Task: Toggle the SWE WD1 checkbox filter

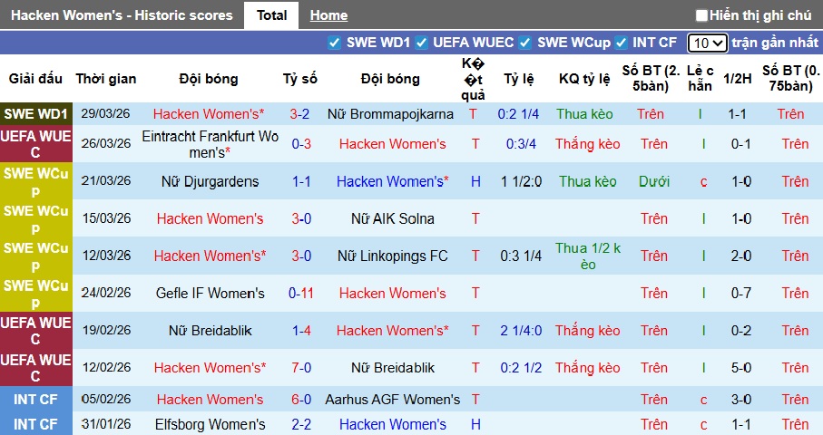Action: click(x=334, y=43)
